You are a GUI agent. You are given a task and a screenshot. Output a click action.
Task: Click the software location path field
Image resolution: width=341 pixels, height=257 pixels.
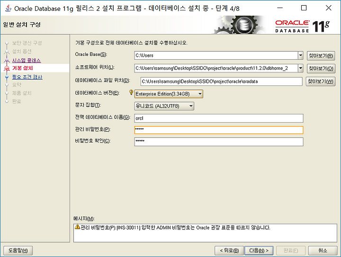point(216,68)
